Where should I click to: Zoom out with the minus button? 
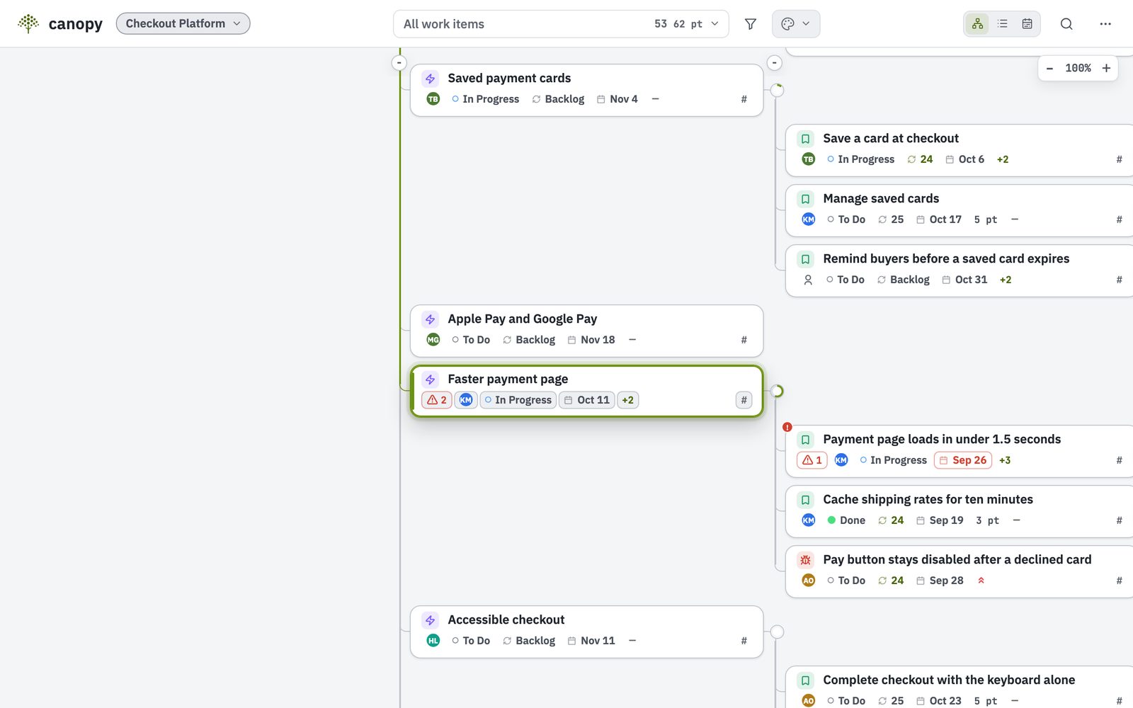pyautogui.click(x=1049, y=69)
